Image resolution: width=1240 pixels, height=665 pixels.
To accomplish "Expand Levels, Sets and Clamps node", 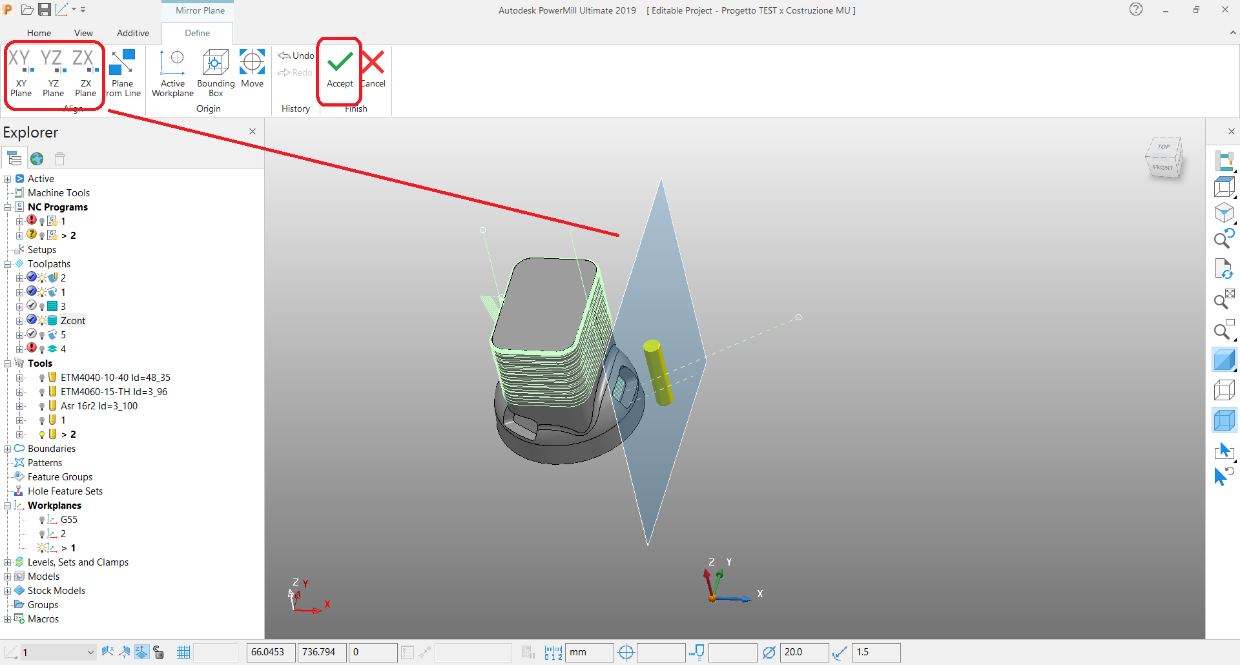I will click(x=7, y=562).
